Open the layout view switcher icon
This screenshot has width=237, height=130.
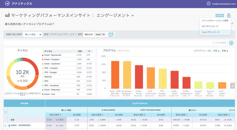(x=219, y=15)
